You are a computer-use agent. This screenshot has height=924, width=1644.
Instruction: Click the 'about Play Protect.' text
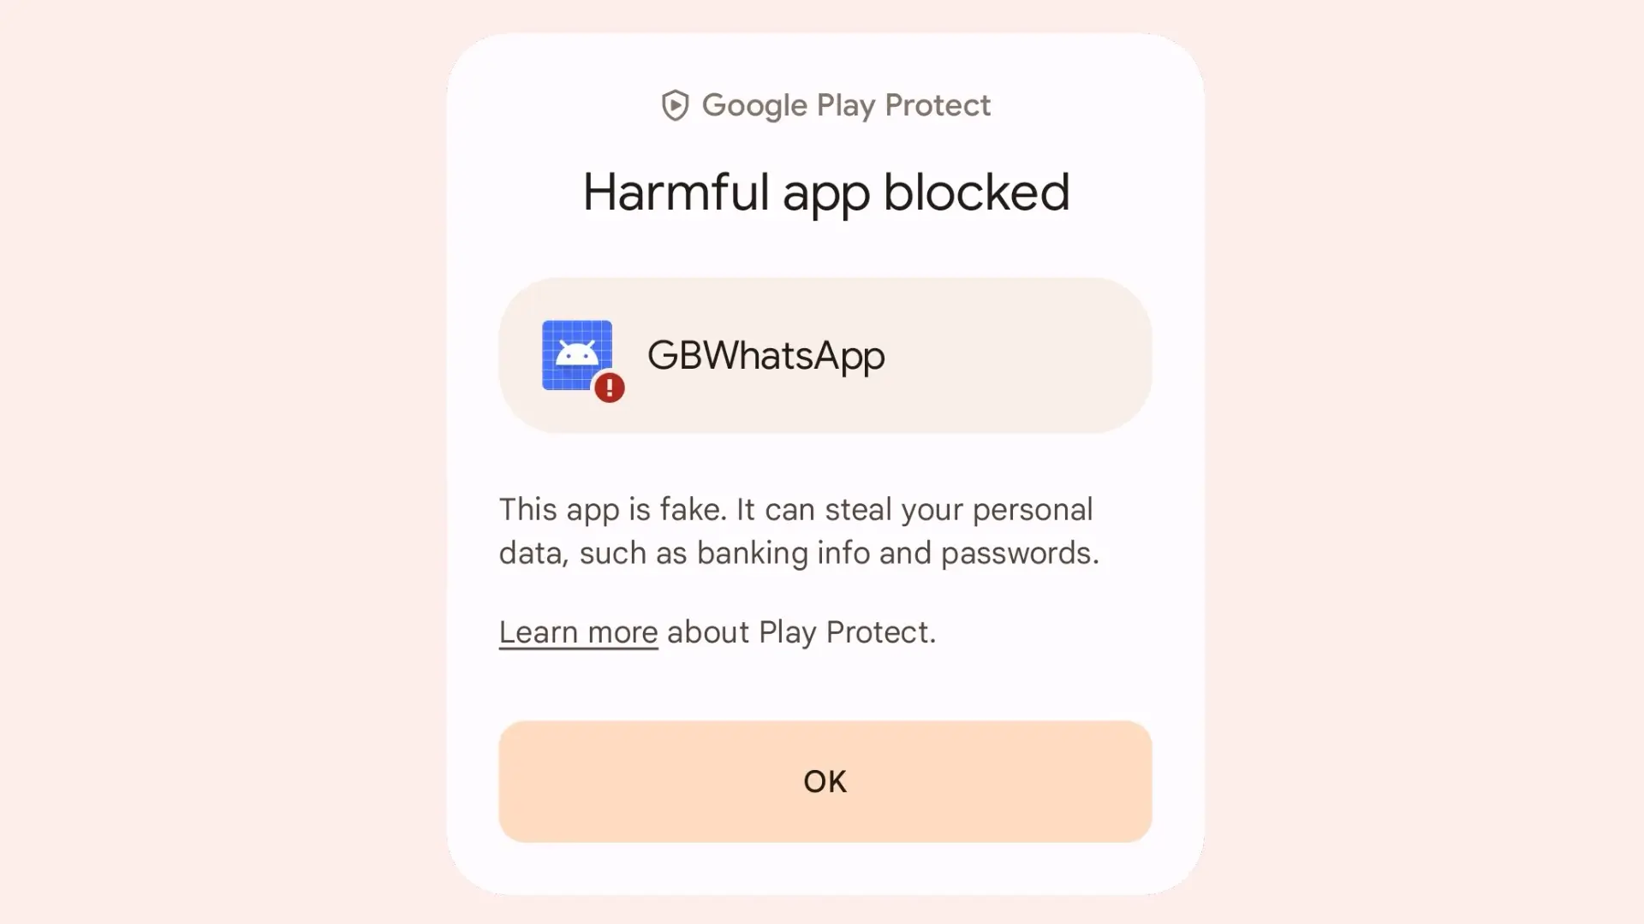(801, 632)
